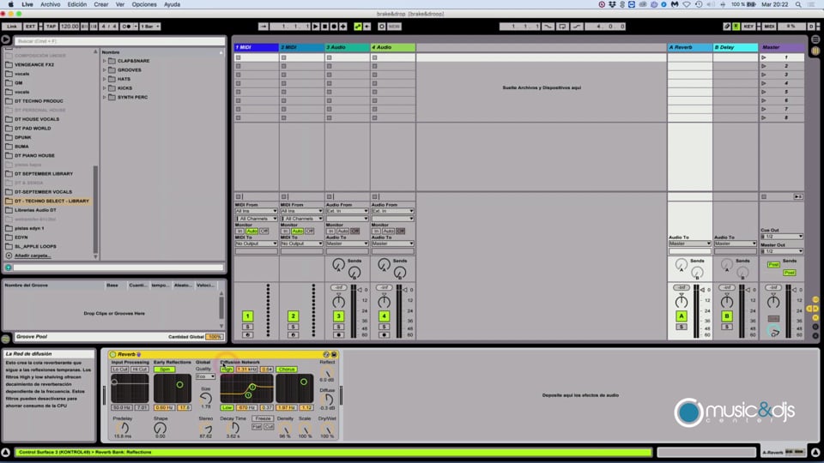Screen dimensions: 824x463
Task: Toggle the Groove Pool selector icon
Action: point(6,340)
